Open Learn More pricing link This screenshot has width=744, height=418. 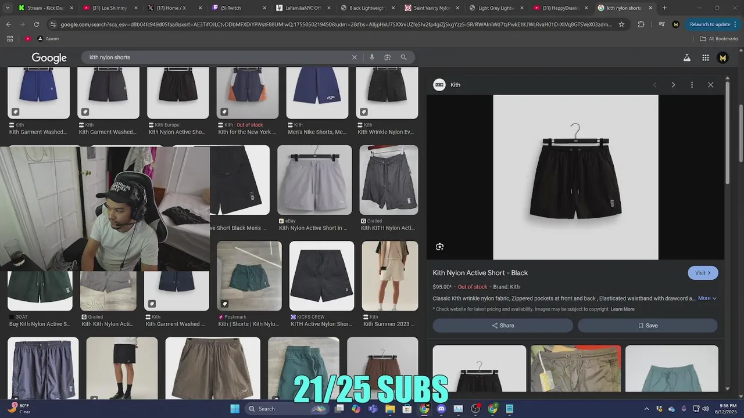[623, 309]
